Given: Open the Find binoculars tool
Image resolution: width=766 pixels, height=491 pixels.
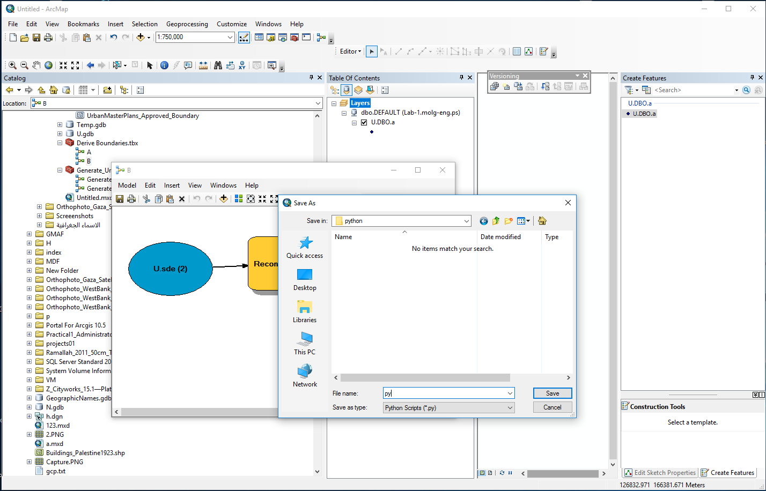Looking at the screenshot, I should click(x=218, y=65).
